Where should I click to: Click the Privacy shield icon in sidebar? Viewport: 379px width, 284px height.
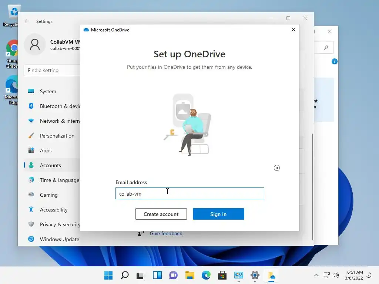31,224
